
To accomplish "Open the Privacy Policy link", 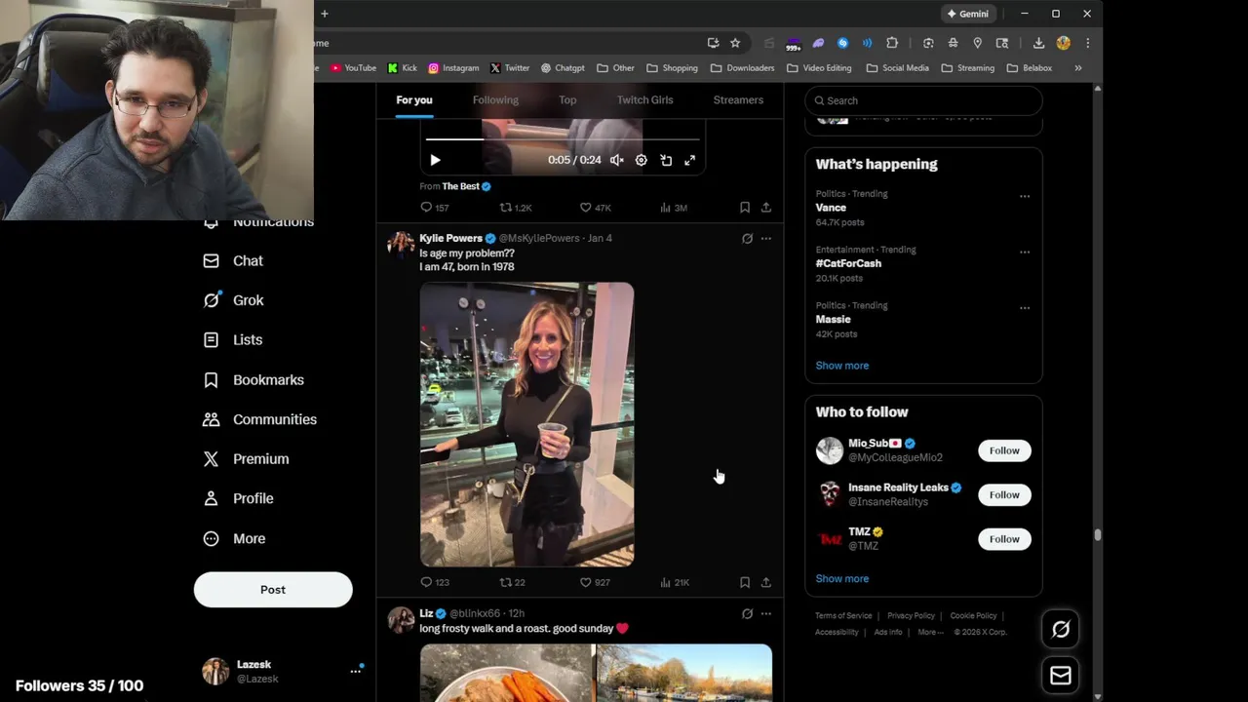I will [911, 616].
